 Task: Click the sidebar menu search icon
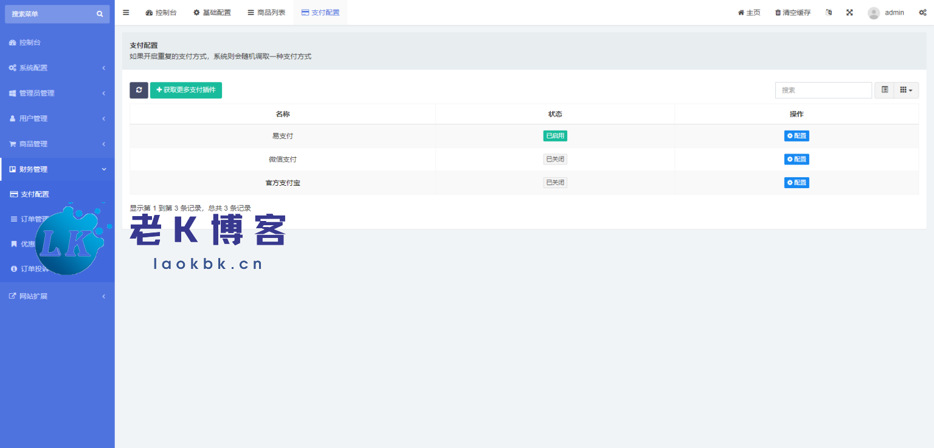pos(100,13)
